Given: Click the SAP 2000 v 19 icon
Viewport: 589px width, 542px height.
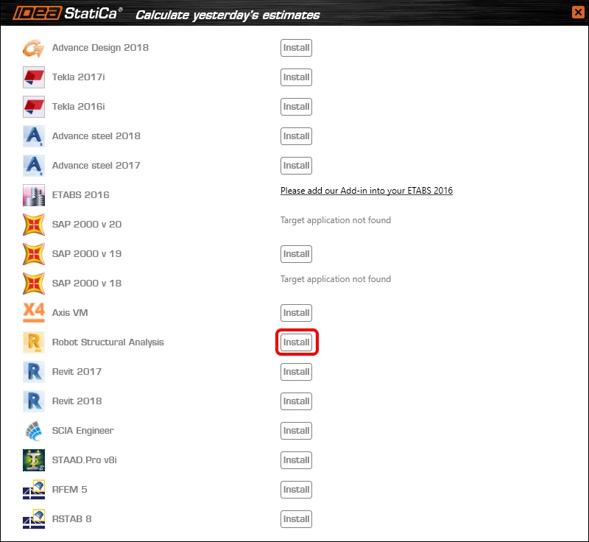Looking at the screenshot, I should (x=33, y=254).
